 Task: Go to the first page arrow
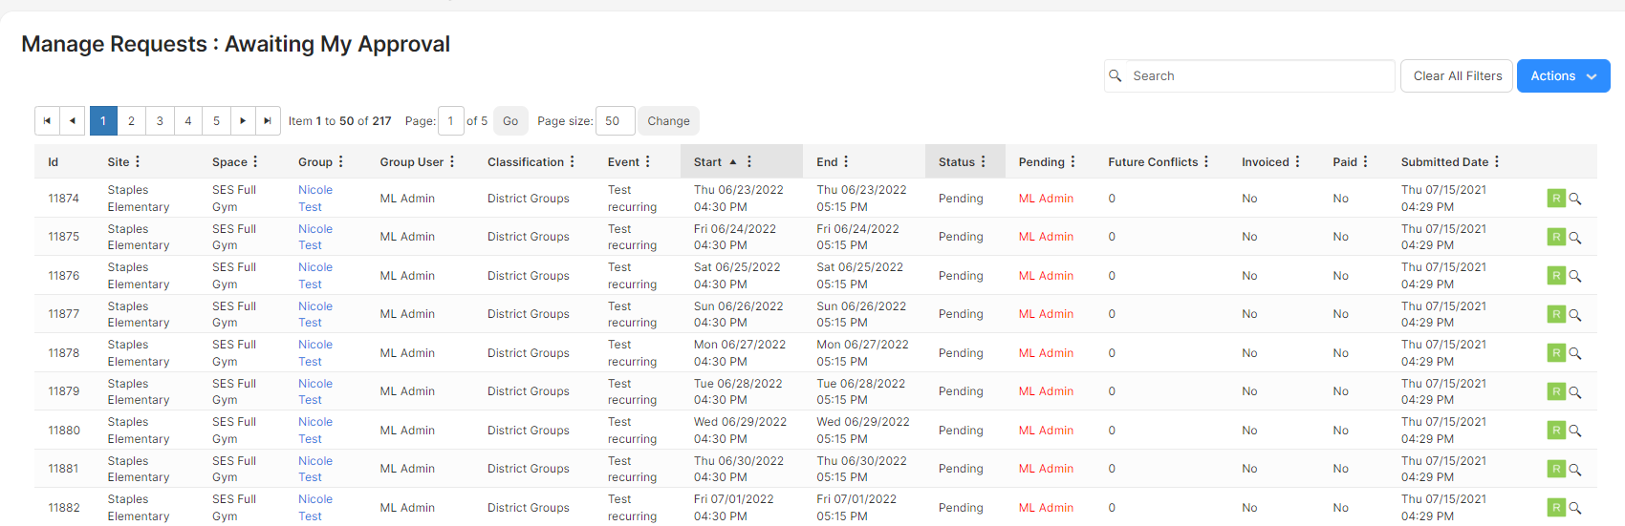coord(47,121)
